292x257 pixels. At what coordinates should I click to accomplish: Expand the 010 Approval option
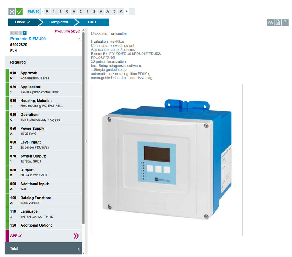pos(43,76)
